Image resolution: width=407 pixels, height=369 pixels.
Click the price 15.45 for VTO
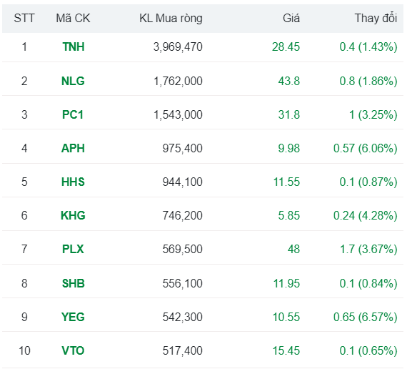[x=286, y=351]
